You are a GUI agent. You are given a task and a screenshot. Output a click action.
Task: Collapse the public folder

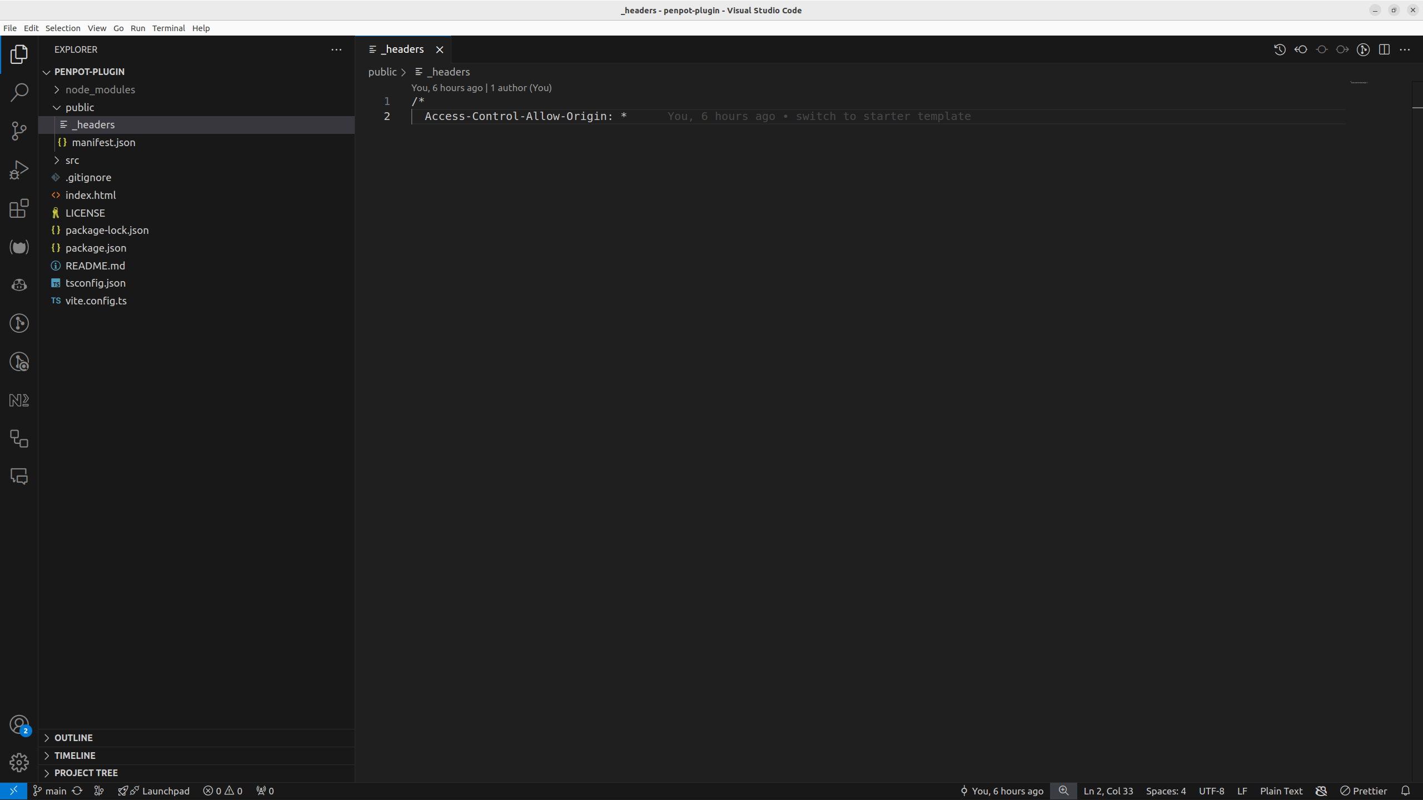[79, 107]
